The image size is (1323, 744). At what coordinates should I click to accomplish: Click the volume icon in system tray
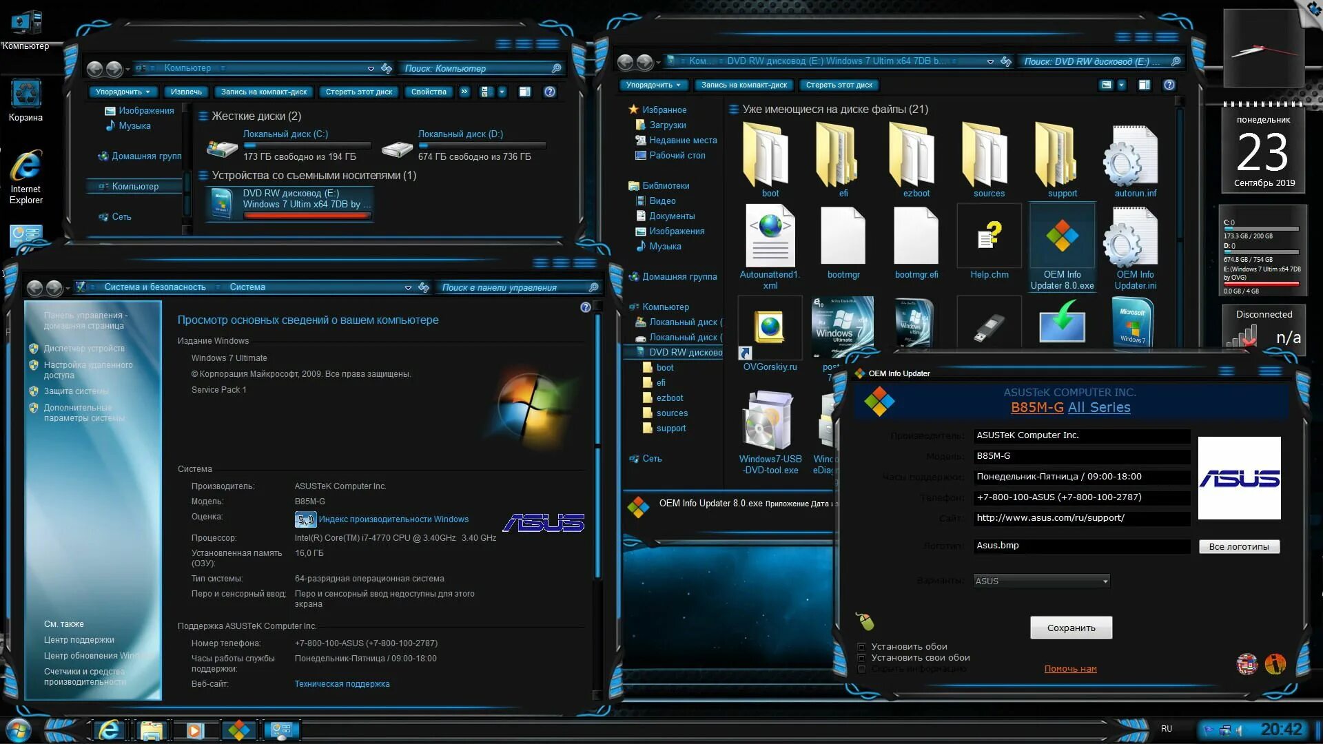coord(1239,730)
